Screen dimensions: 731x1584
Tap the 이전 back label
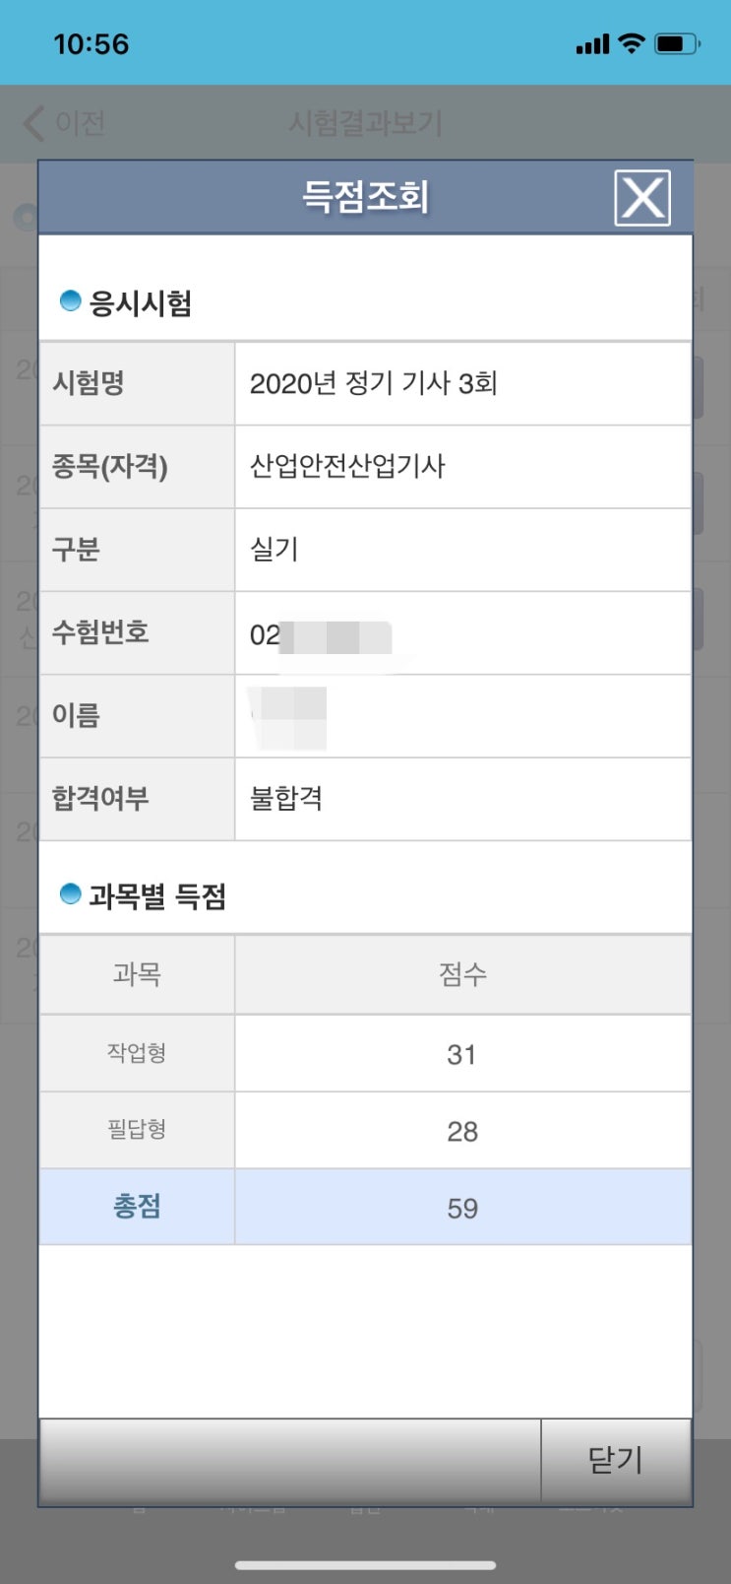[81, 124]
